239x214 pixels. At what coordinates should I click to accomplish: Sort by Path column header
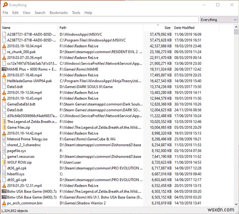click(100, 28)
